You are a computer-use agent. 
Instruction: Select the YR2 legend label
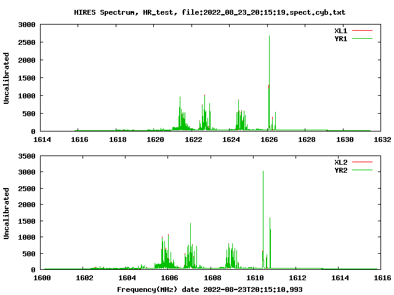340,170
